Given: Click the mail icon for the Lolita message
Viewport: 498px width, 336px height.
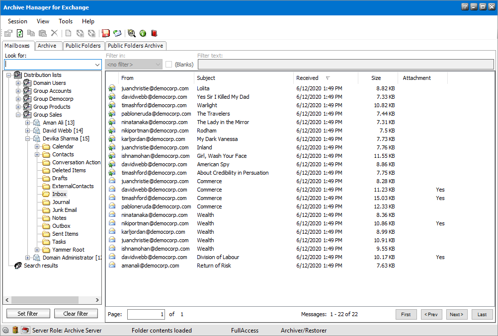Looking at the screenshot, I should (112, 88).
